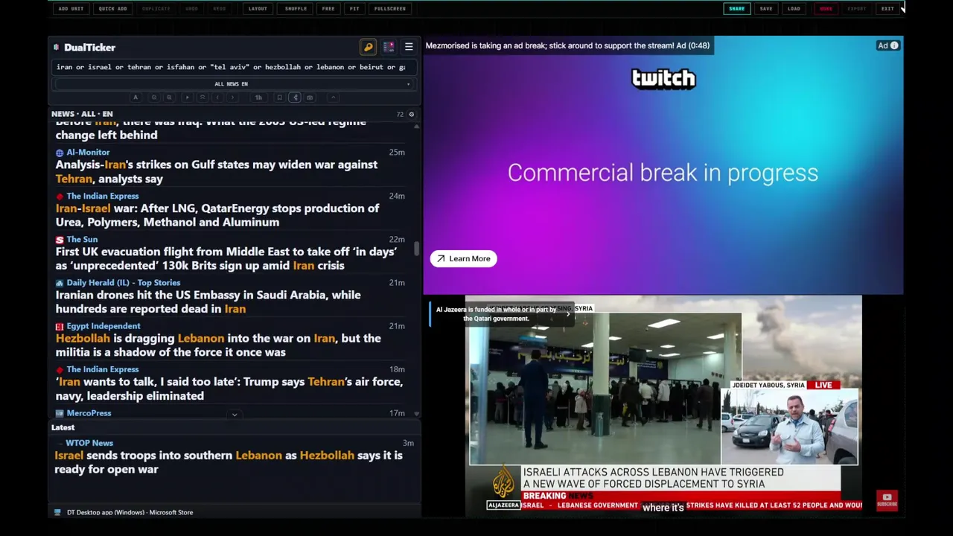Open 'Hezbollah is dragging Lebanon' headline
Screen dimensions: 953x536
(x=218, y=345)
